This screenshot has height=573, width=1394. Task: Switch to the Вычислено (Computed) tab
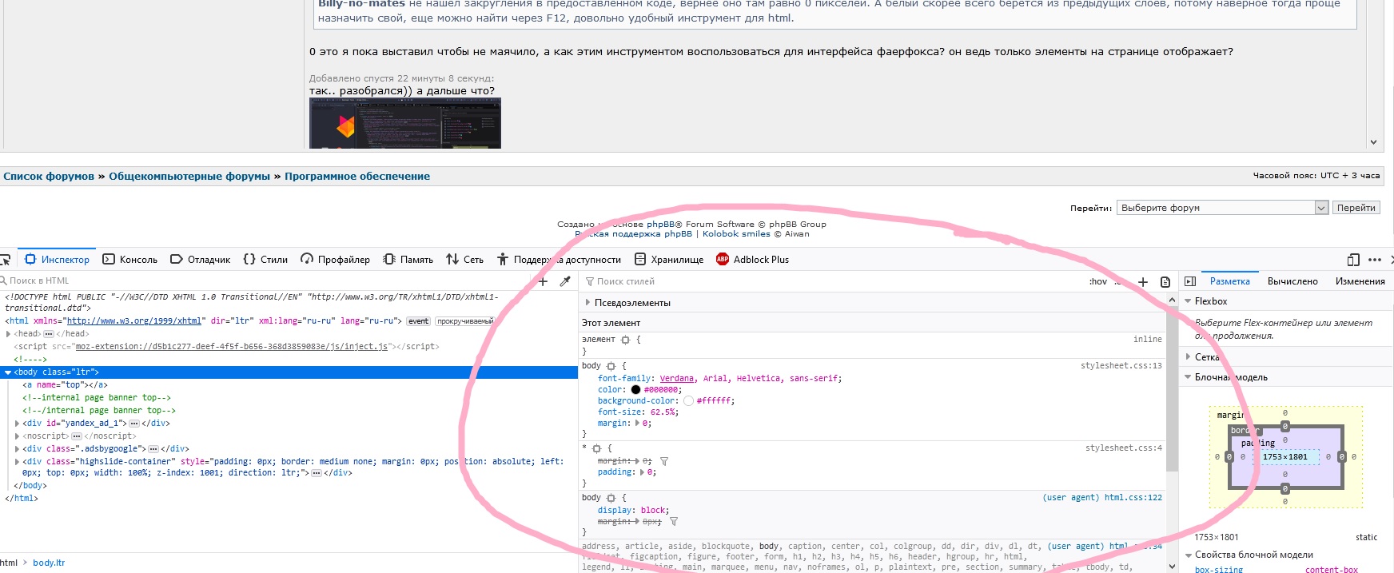1292,281
